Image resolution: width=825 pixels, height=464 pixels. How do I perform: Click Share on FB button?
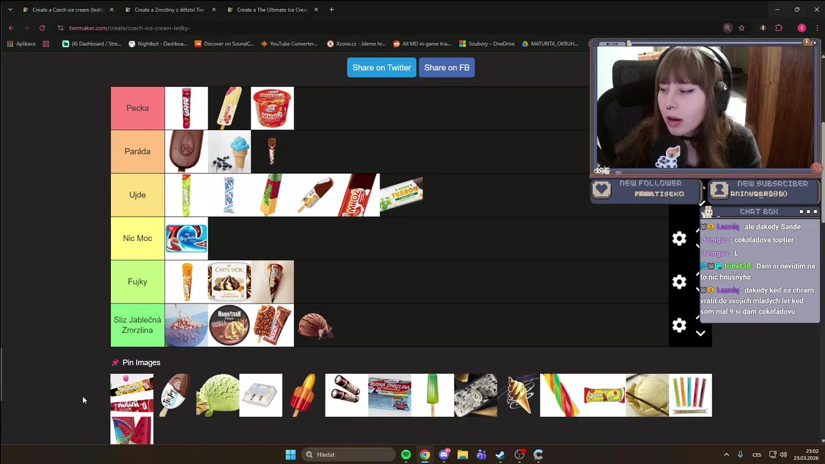[x=447, y=68]
